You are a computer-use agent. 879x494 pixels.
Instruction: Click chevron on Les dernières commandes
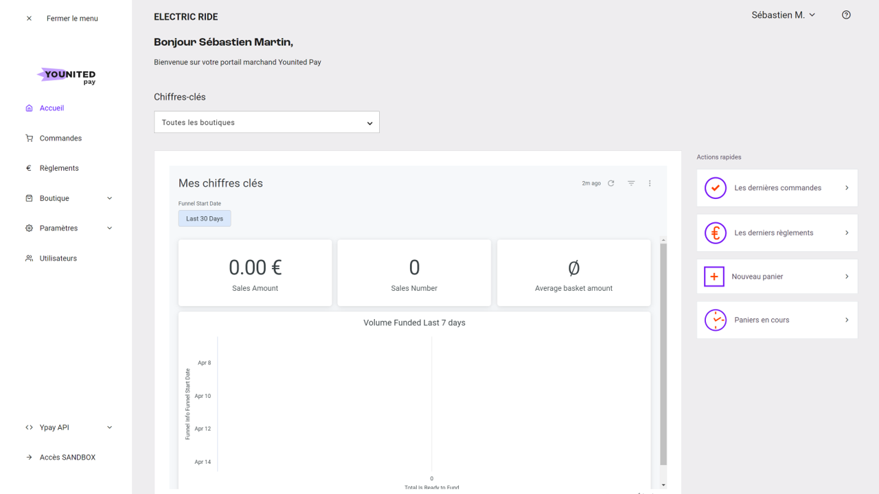click(847, 188)
